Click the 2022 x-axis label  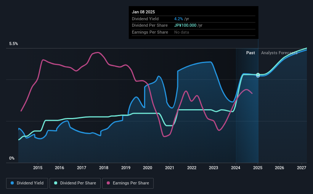click(192, 168)
